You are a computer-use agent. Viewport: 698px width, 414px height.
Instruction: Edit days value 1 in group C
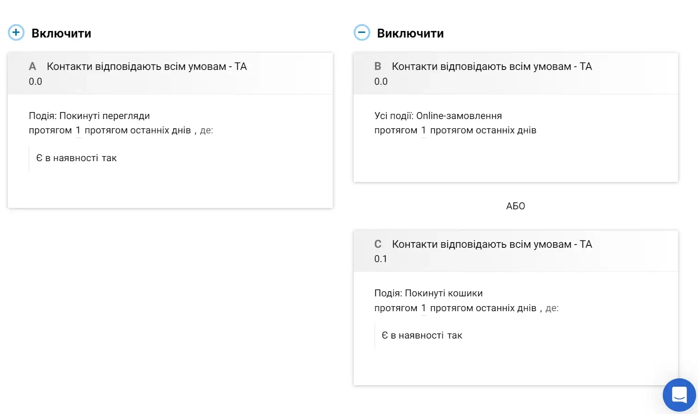click(x=424, y=308)
